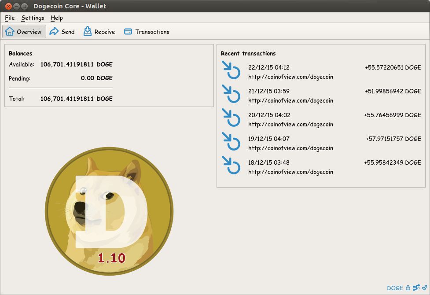Click the date 19/12/15 04:07

tap(269, 139)
